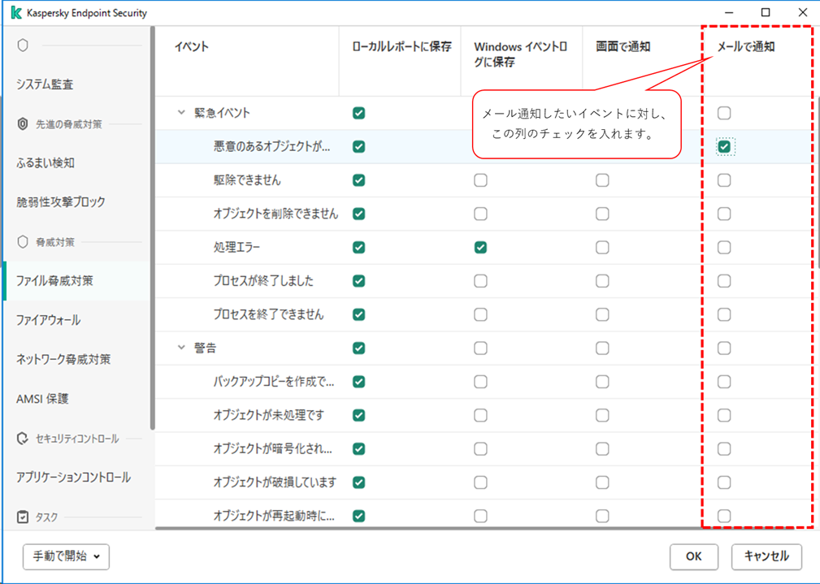820x584 pixels.
Task: Open the 手動で開始 dropdown
Action: click(x=65, y=557)
